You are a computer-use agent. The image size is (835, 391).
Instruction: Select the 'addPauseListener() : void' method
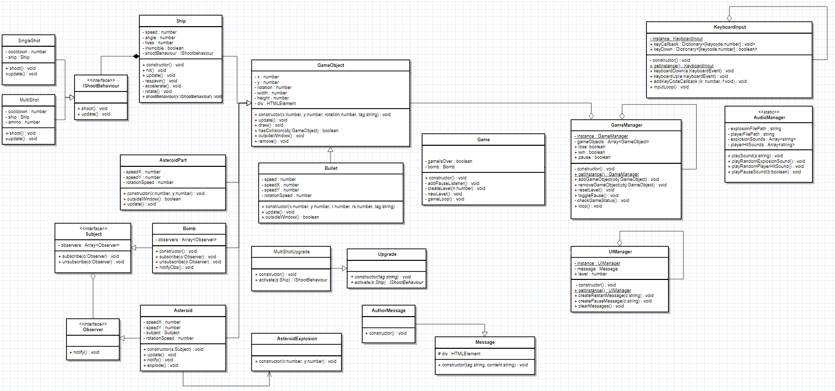click(x=452, y=183)
